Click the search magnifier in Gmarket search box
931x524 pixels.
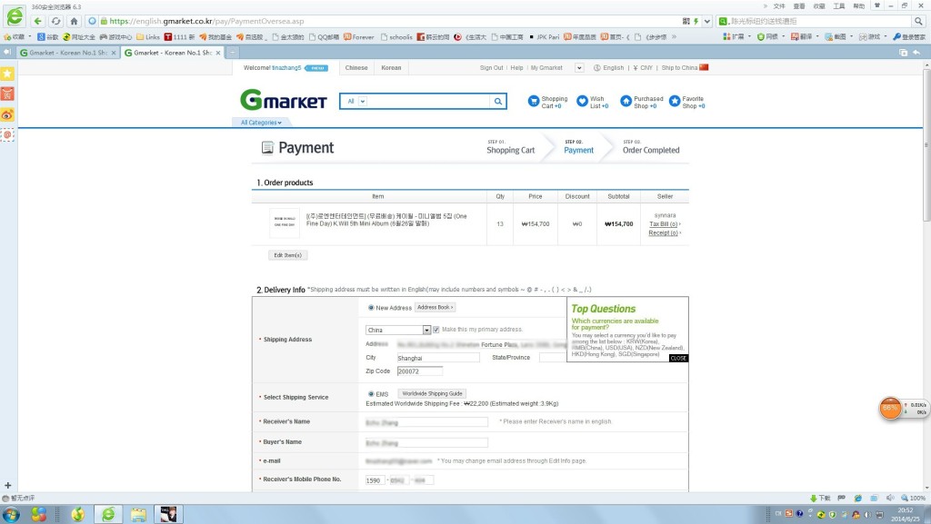pyautogui.click(x=498, y=102)
